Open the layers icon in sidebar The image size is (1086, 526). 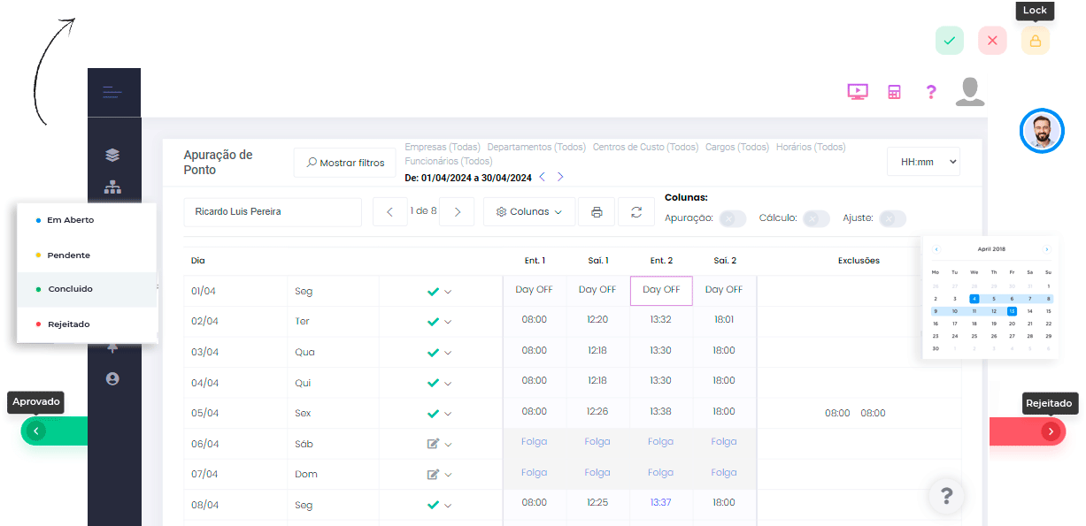click(x=112, y=156)
